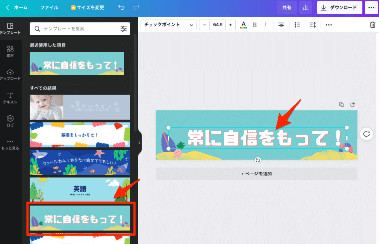This screenshot has height=244, width=379.
Task: Redo the last undone action
Action: point(136,8)
